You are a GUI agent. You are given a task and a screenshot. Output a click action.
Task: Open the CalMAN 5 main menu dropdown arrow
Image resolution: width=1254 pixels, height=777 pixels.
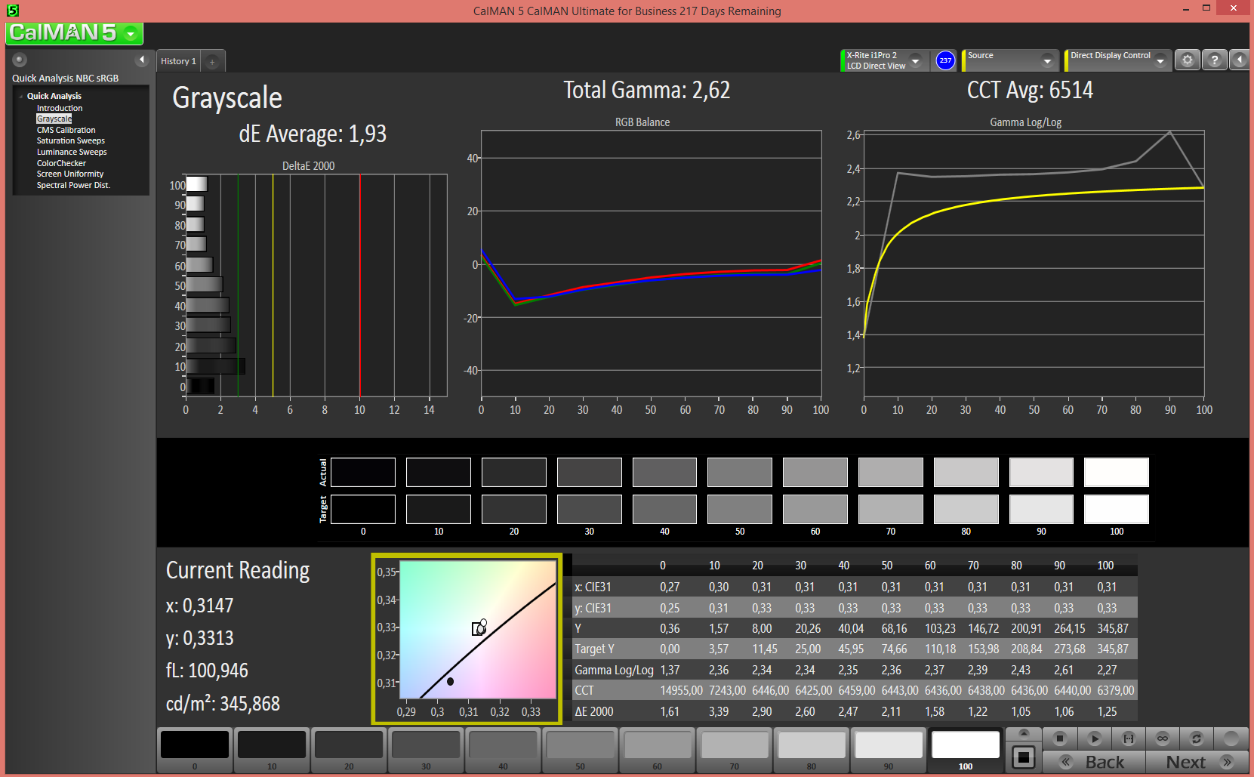pos(131,34)
